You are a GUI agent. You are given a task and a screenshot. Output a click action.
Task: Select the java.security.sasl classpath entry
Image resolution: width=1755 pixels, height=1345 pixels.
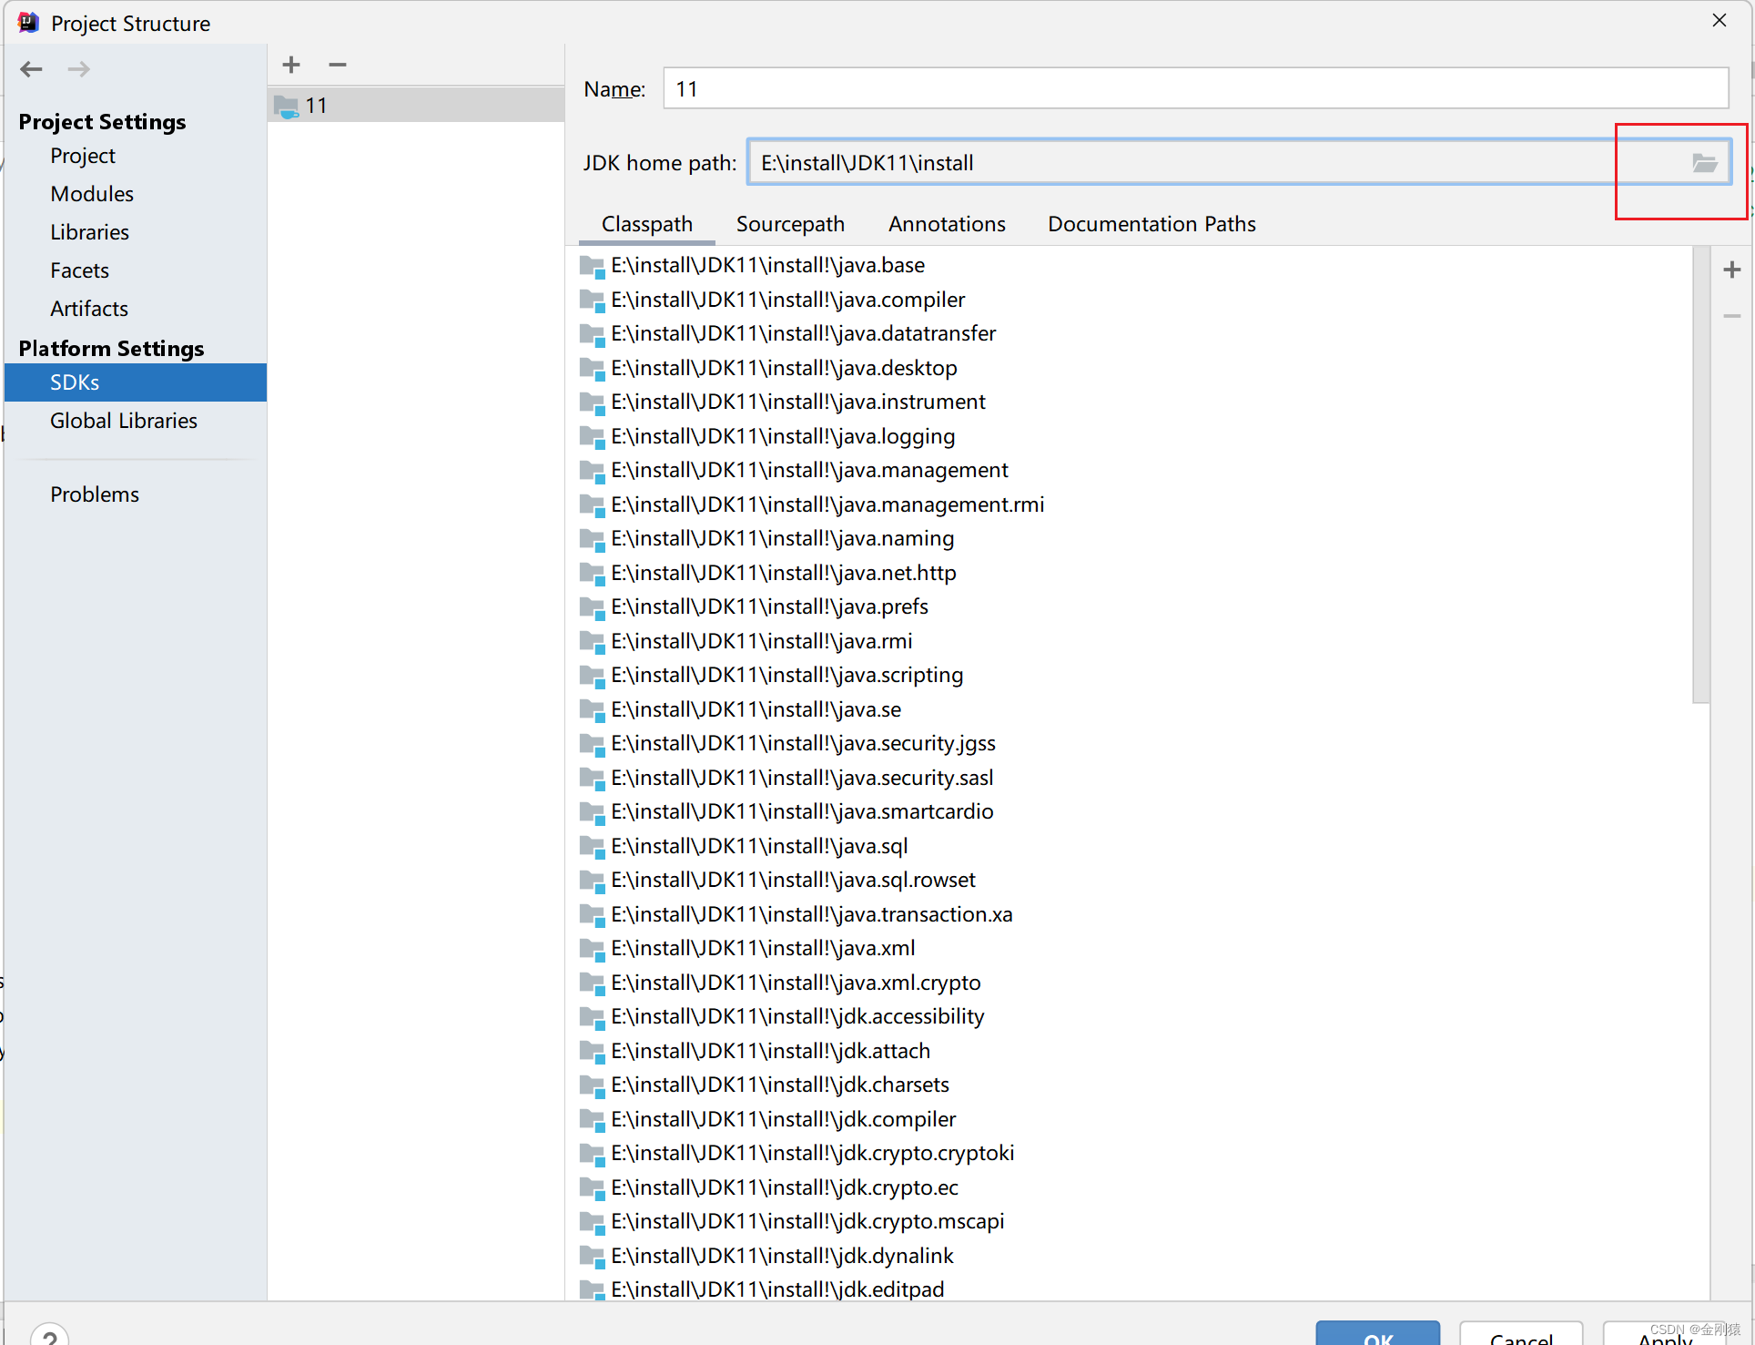pyautogui.click(x=1134, y=778)
